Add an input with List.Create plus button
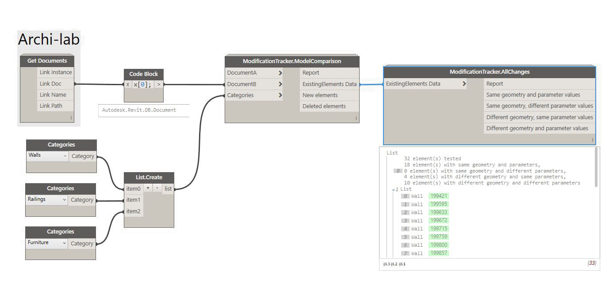 click(x=148, y=188)
